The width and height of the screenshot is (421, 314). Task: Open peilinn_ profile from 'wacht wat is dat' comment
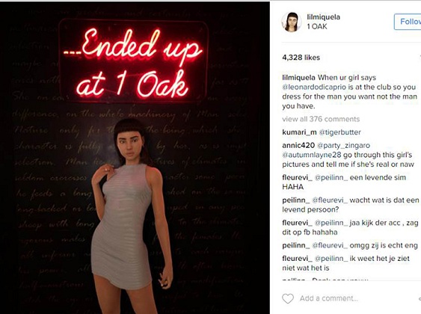(296, 200)
